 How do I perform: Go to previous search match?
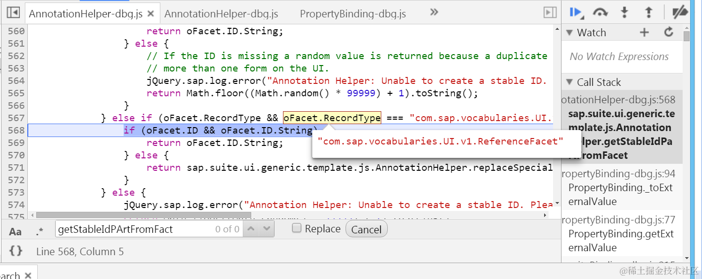pyautogui.click(x=252, y=229)
